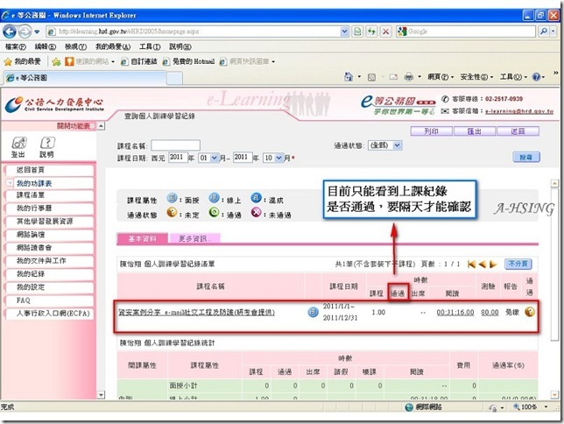Screen dimensions: 564x424
Task: Open Favorites star icon in toolbar
Action: (x=8, y=62)
